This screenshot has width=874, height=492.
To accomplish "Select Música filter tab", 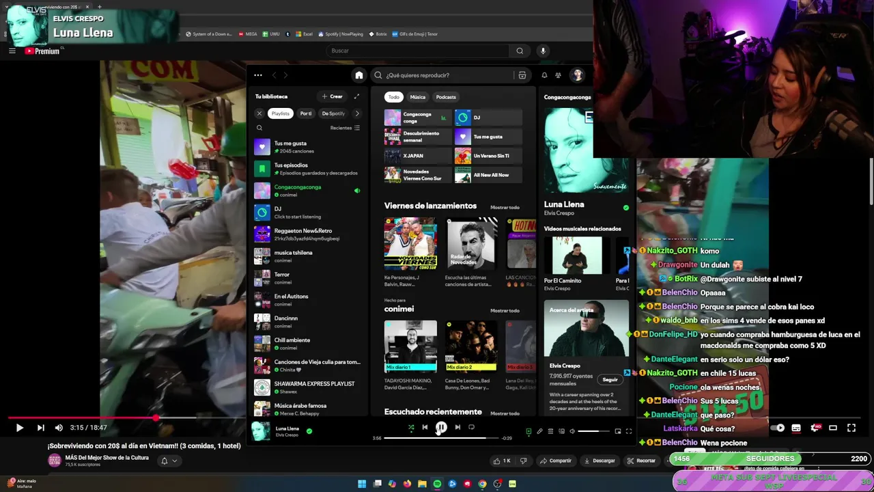I will click(x=418, y=97).
